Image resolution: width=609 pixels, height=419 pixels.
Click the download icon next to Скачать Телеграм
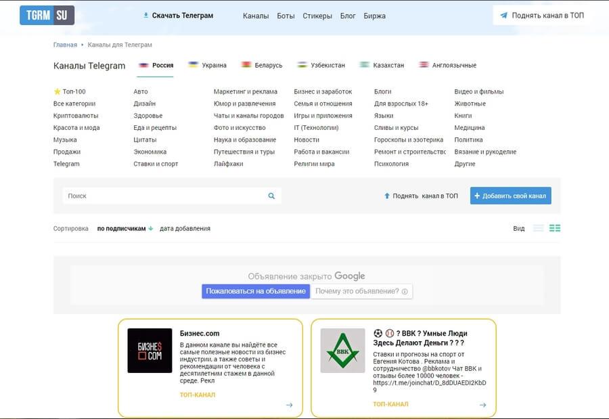click(x=145, y=14)
